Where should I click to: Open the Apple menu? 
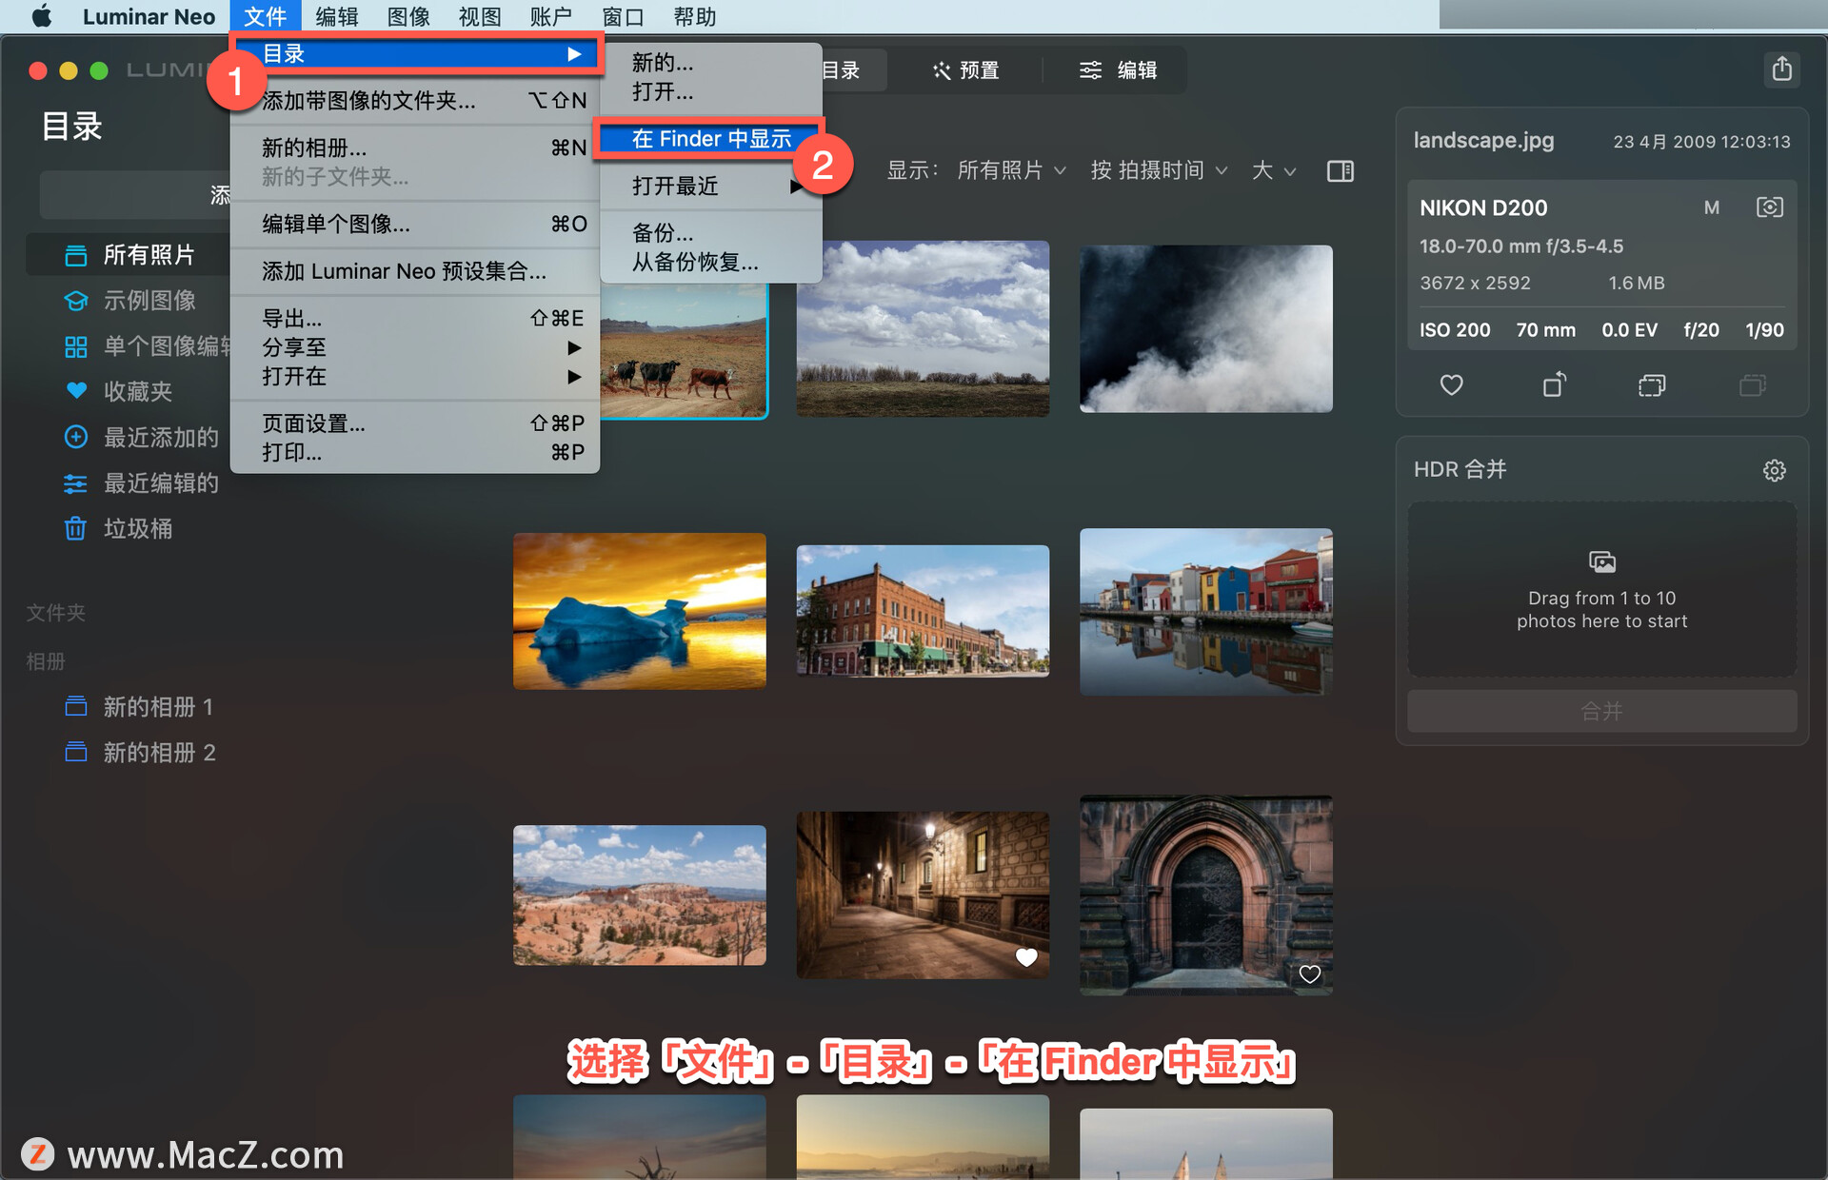click(41, 16)
